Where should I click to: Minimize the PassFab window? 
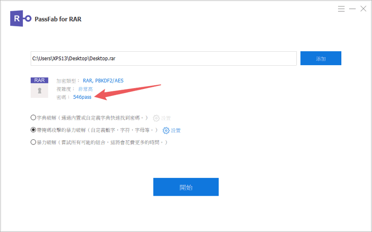(352, 9)
